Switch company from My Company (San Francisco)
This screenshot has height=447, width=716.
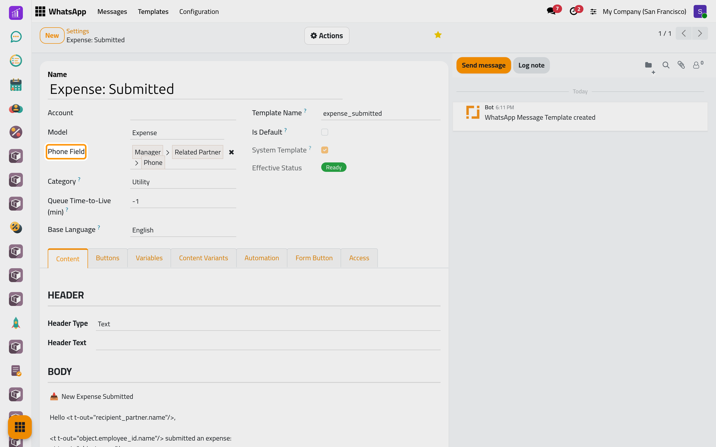coord(644,12)
